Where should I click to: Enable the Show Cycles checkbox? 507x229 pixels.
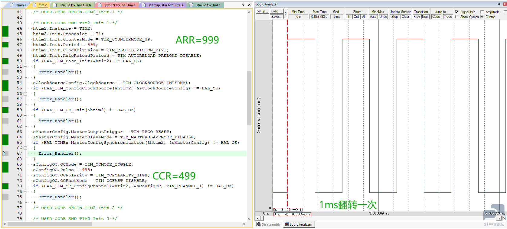457,17
